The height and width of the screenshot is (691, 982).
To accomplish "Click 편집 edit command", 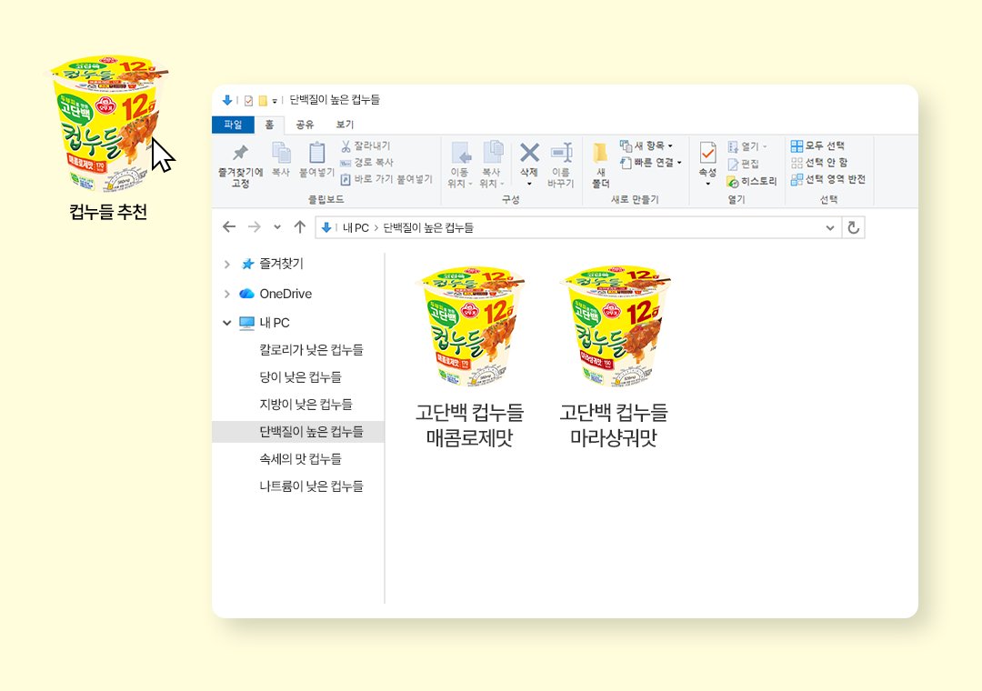I will (x=744, y=164).
